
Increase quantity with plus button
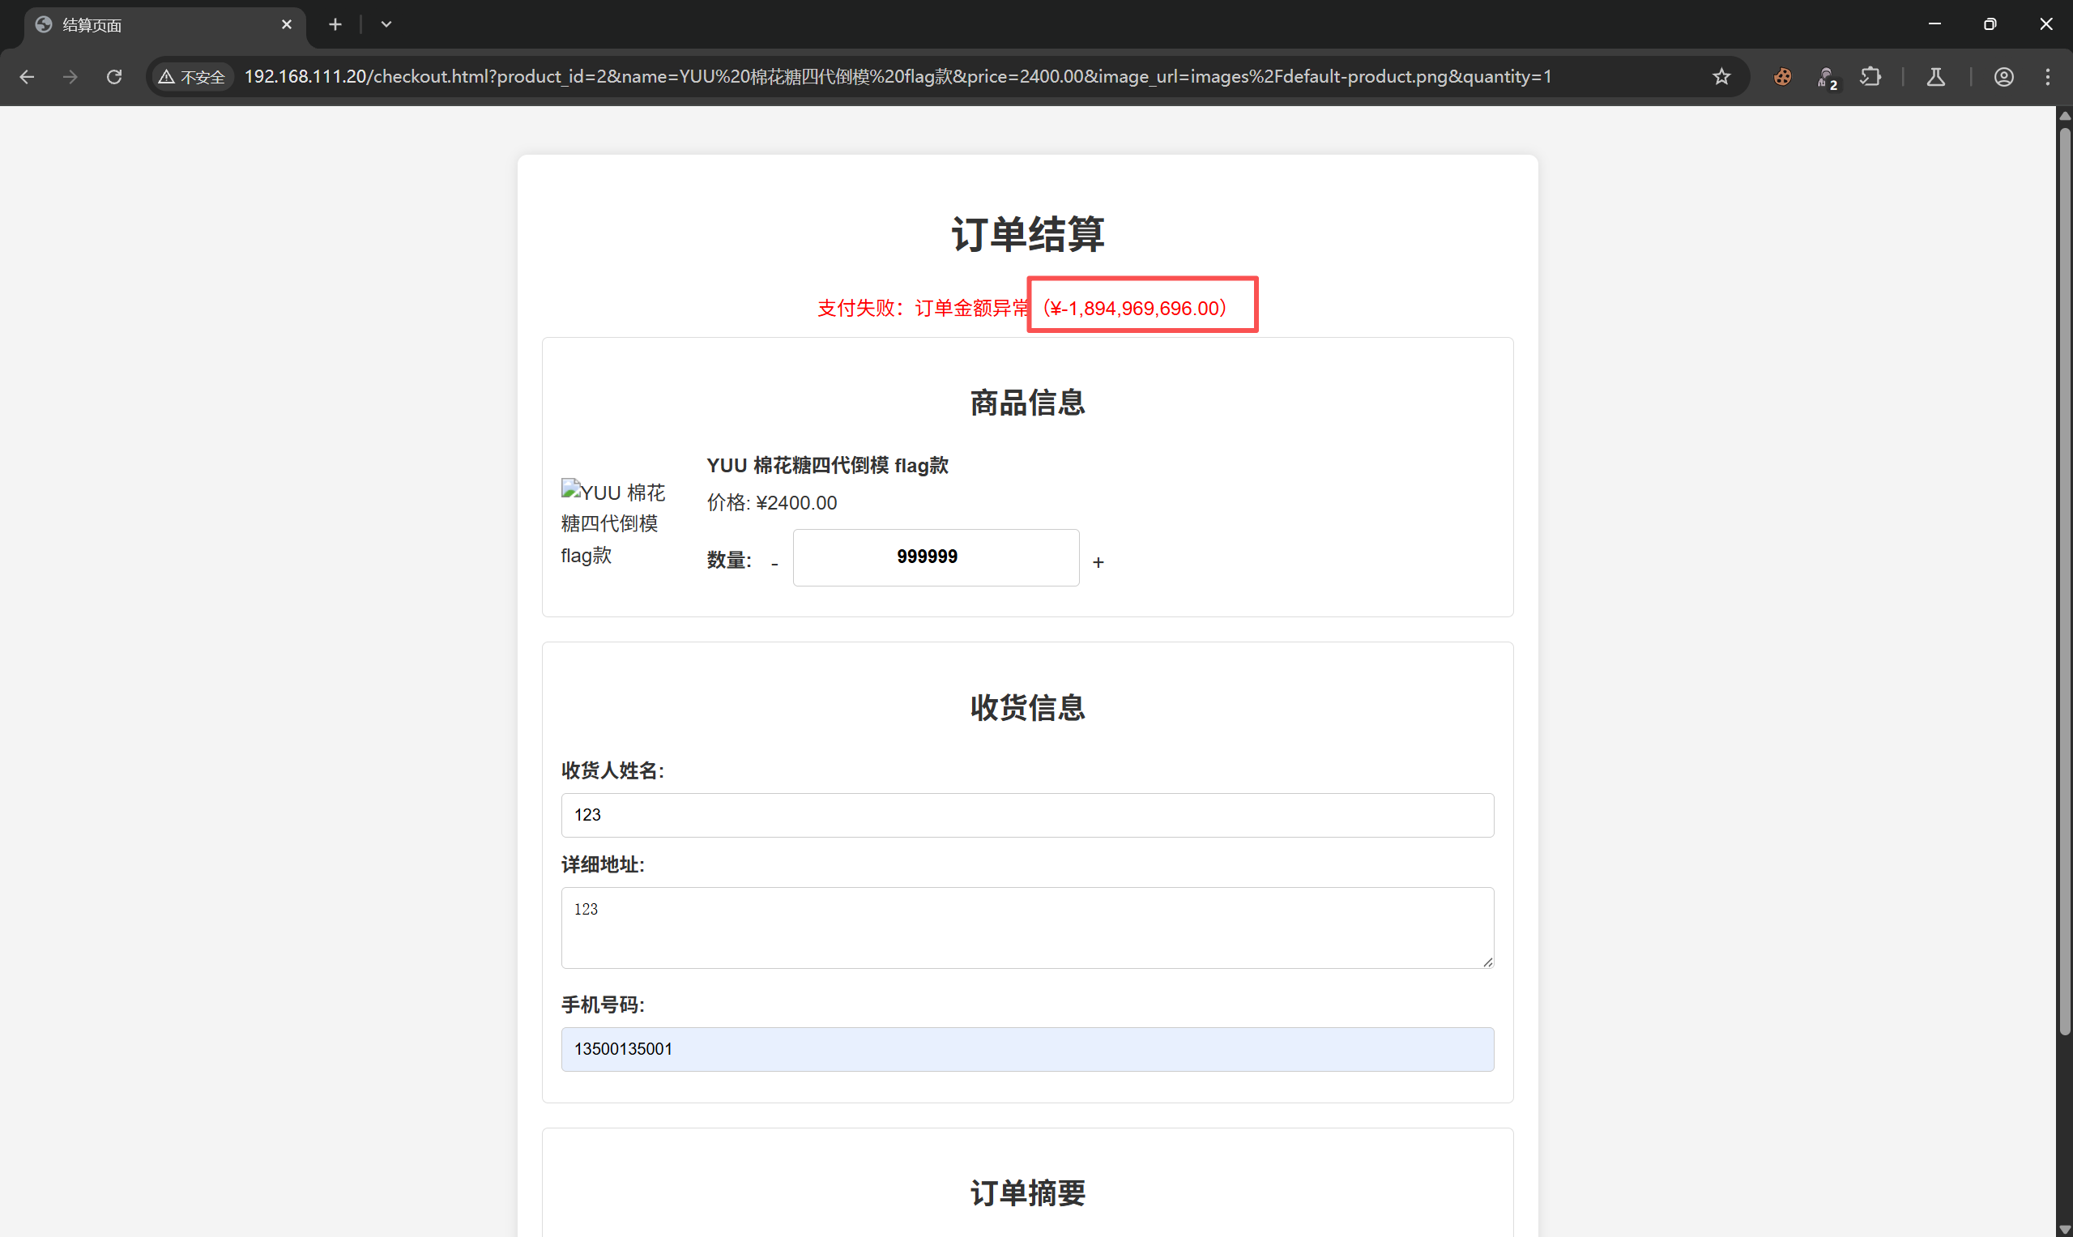(x=1098, y=563)
